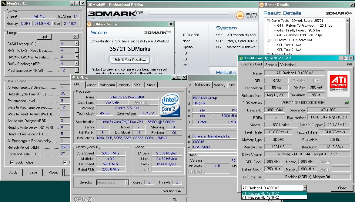This screenshot has height=202, width=355.
Task: Click the Driver Version field in GPU-Z
Action: click(307, 154)
